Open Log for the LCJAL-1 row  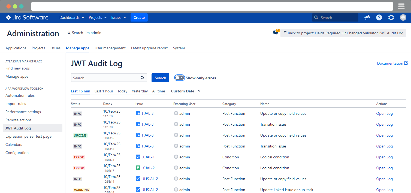(x=385, y=157)
